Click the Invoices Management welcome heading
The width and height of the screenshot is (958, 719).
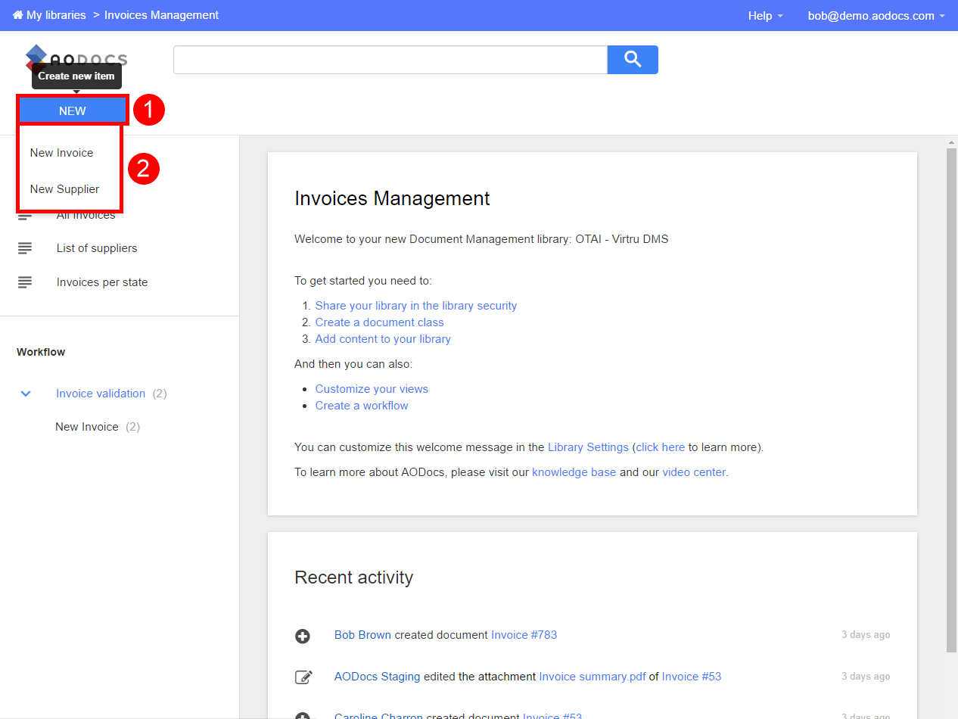tap(392, 198)
